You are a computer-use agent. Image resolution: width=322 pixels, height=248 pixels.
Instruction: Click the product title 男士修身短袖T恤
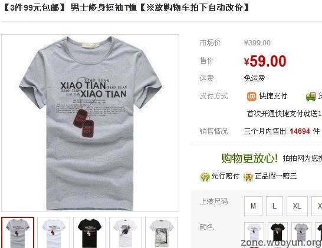[104, 8]
